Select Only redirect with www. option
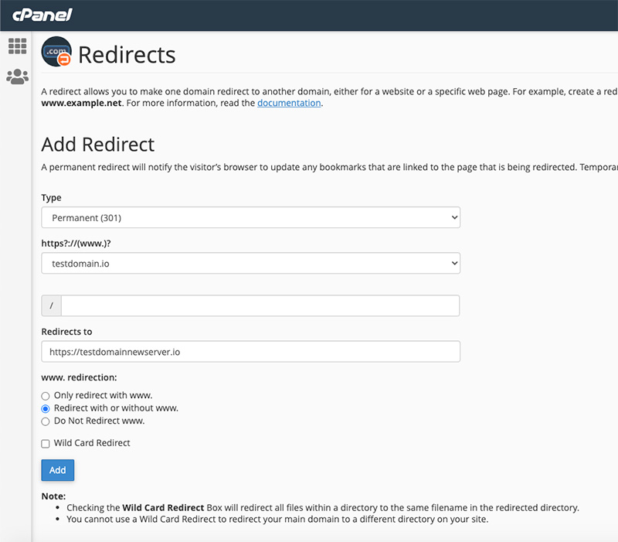The height and width of the screenshot is (542, 618). pos(46,396)
